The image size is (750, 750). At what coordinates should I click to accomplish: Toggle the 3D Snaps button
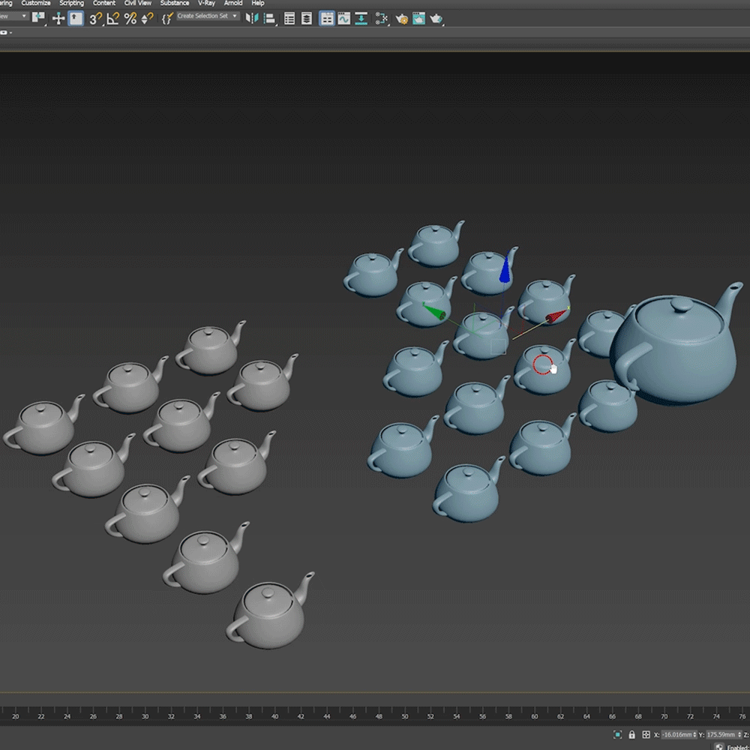coord(95,18)
